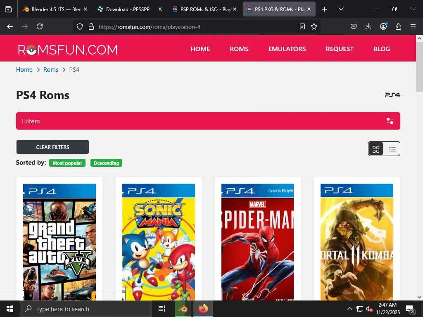Click the Descending sort order tag

(x=106, y=163)
